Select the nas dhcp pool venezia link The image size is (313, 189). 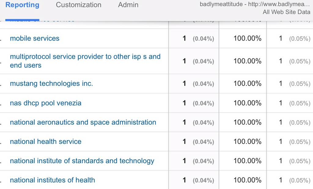tap(46, 103)
